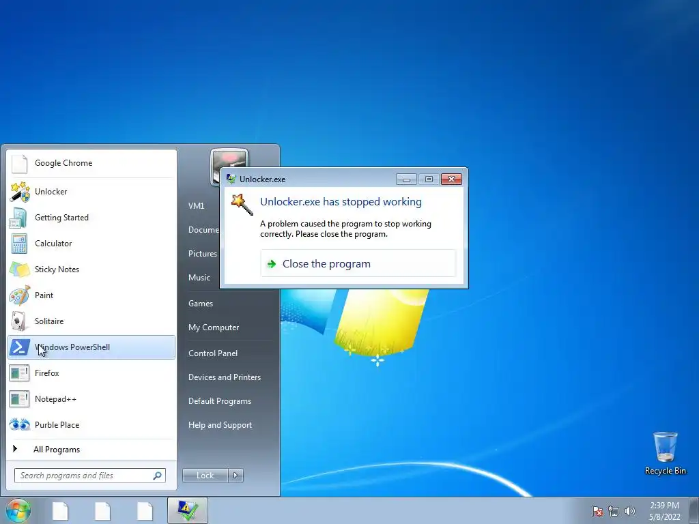
Task: Open Control Panel
Action: tap(213, 353)
